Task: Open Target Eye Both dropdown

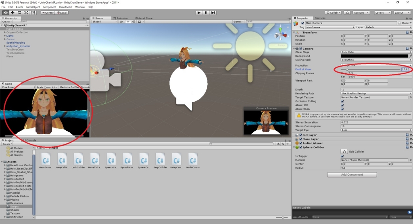Action: (376, 130)
